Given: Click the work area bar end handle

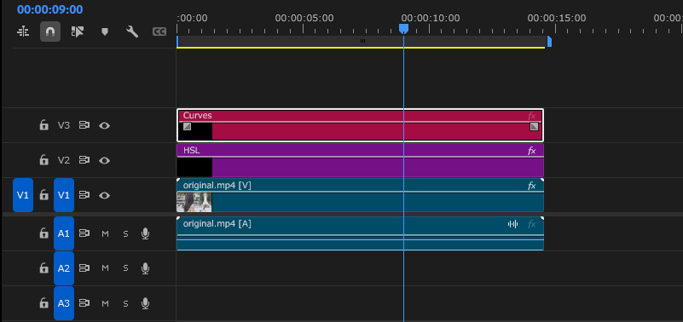Looking at the screenshot, I should point(549,42).
